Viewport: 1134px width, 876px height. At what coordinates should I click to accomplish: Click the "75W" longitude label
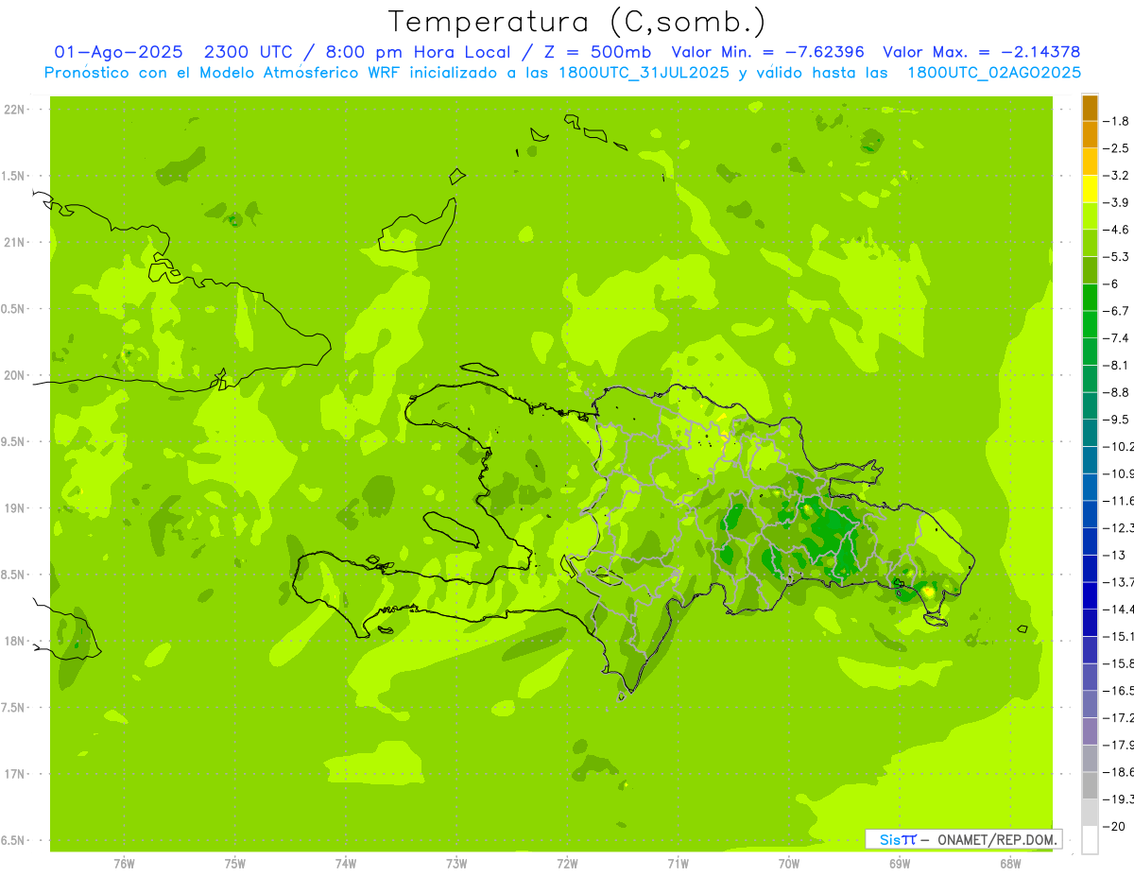tap(235, 864)
